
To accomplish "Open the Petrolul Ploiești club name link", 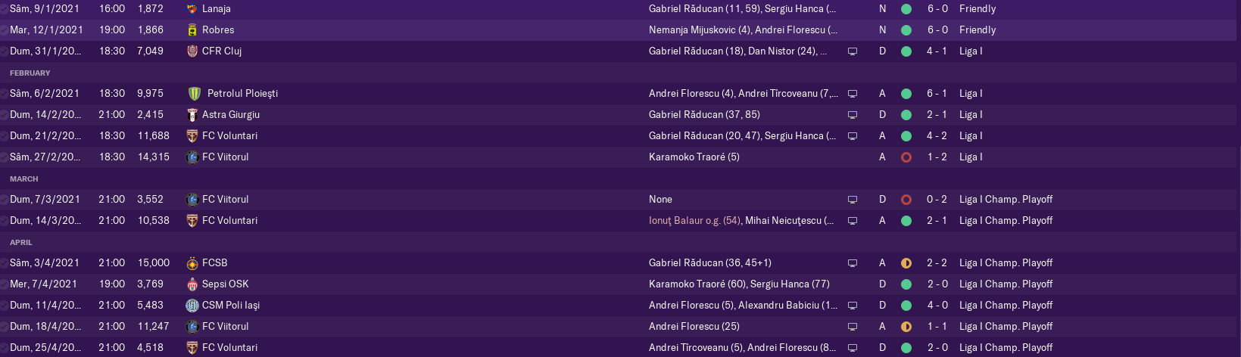I will tap(242, 94).
